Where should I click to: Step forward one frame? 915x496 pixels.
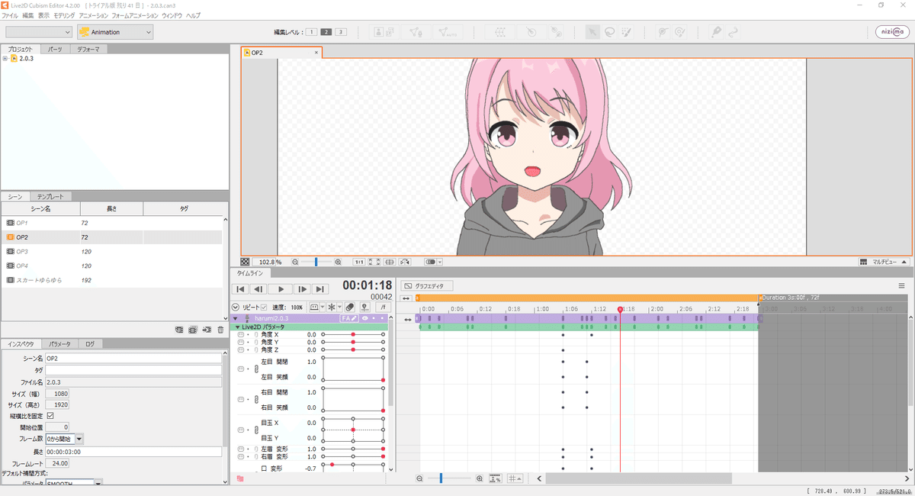pyautogui.click(x=302, y=289)
